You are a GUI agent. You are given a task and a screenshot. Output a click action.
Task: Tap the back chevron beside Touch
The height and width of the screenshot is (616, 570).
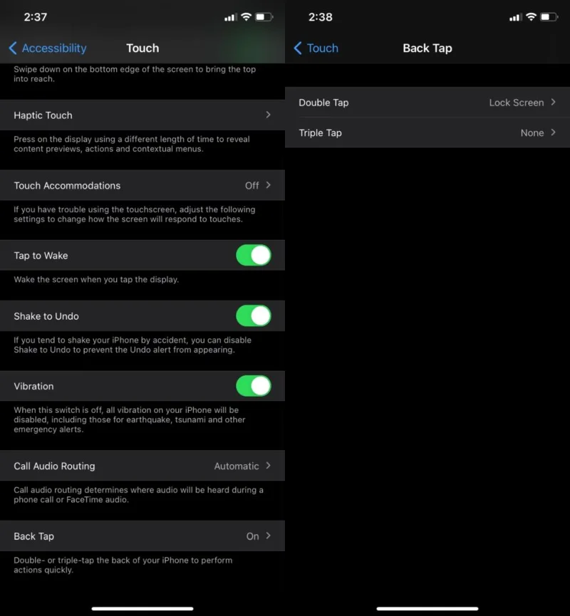point(298,48)
